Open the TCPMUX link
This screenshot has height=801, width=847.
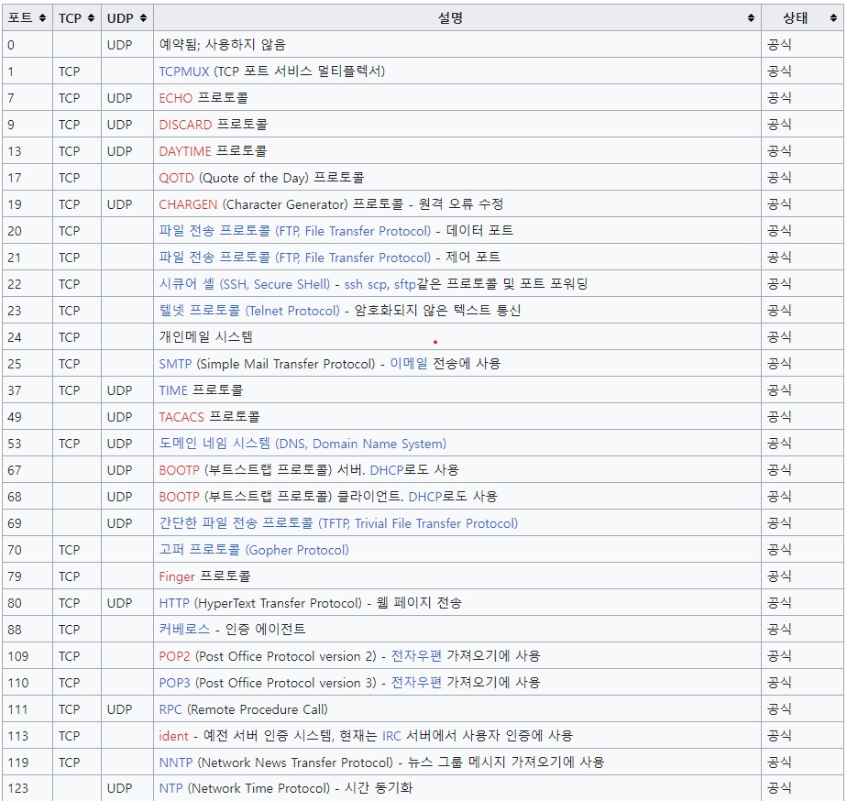click(183, 71)
